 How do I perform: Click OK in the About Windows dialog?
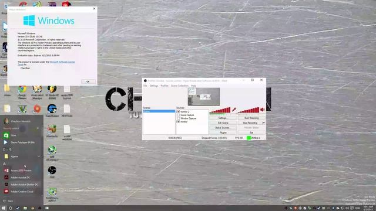tap(88, 81)
